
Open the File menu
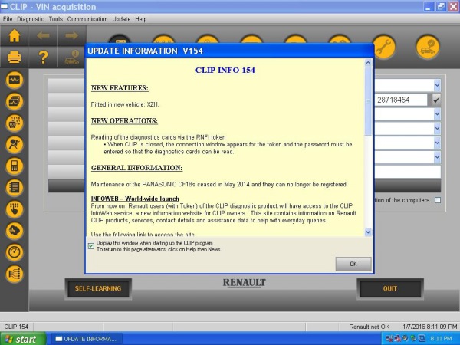[8, 19]
